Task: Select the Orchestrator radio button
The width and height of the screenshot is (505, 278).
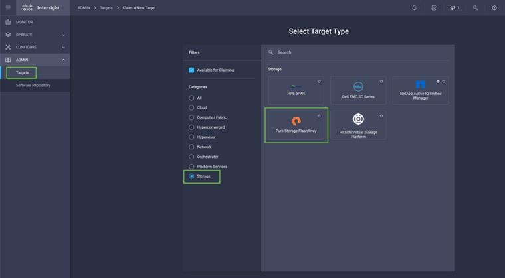Action: click(x=191, y=157)
